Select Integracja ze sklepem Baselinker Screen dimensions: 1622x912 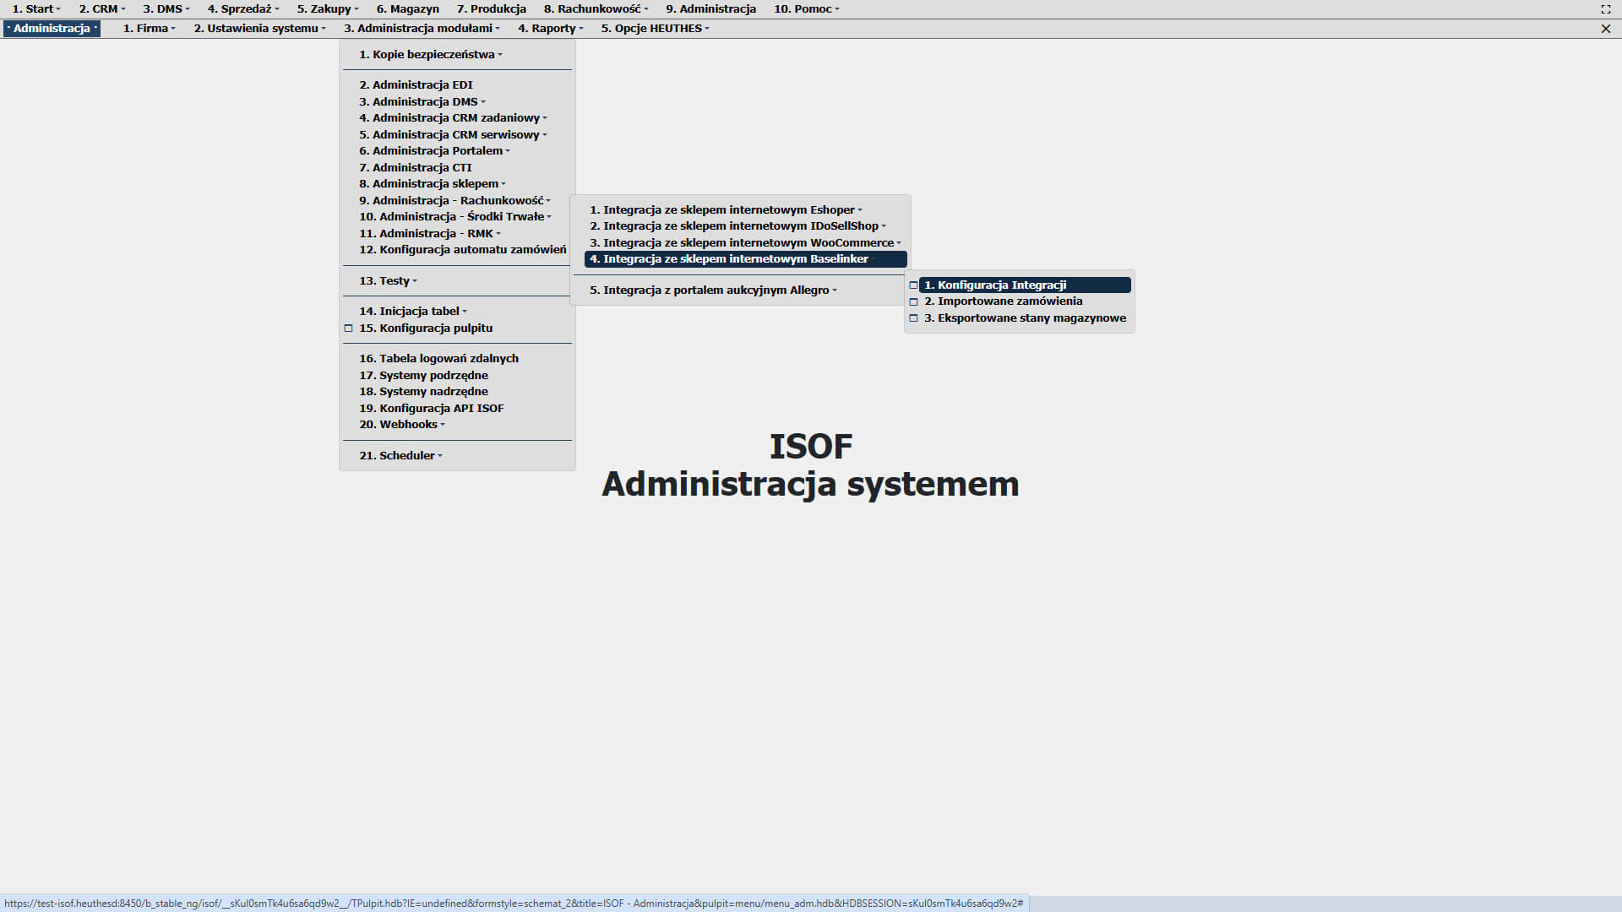coord(745,259)
